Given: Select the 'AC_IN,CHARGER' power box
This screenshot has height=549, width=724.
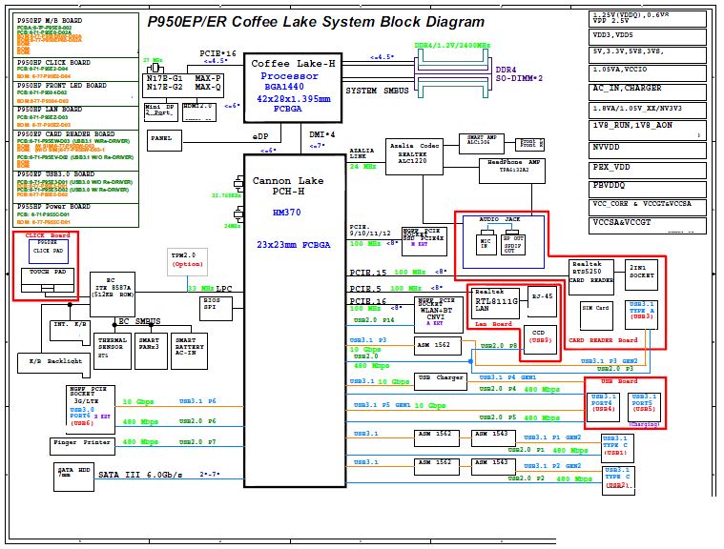Looking at the screenshot, I should click(648, 91).
